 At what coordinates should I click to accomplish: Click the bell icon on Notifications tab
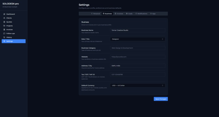pyautogui.click(x=136, y=14)
